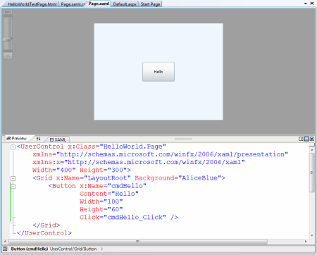Click the horizontal scrollbar right arrow

(x=306, y=242)
